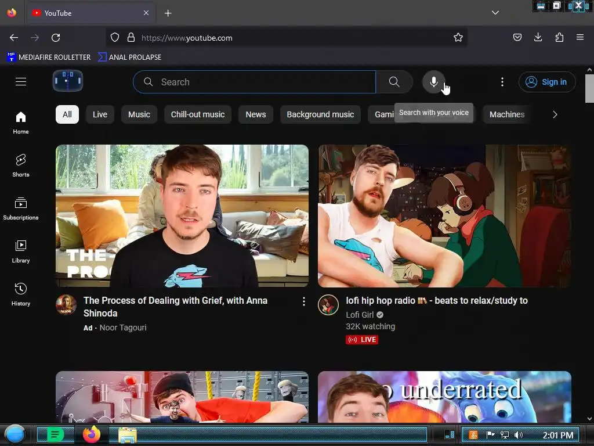Open the green notes app on taskbar
The image size is (594, 446).
tap(55, 434)
